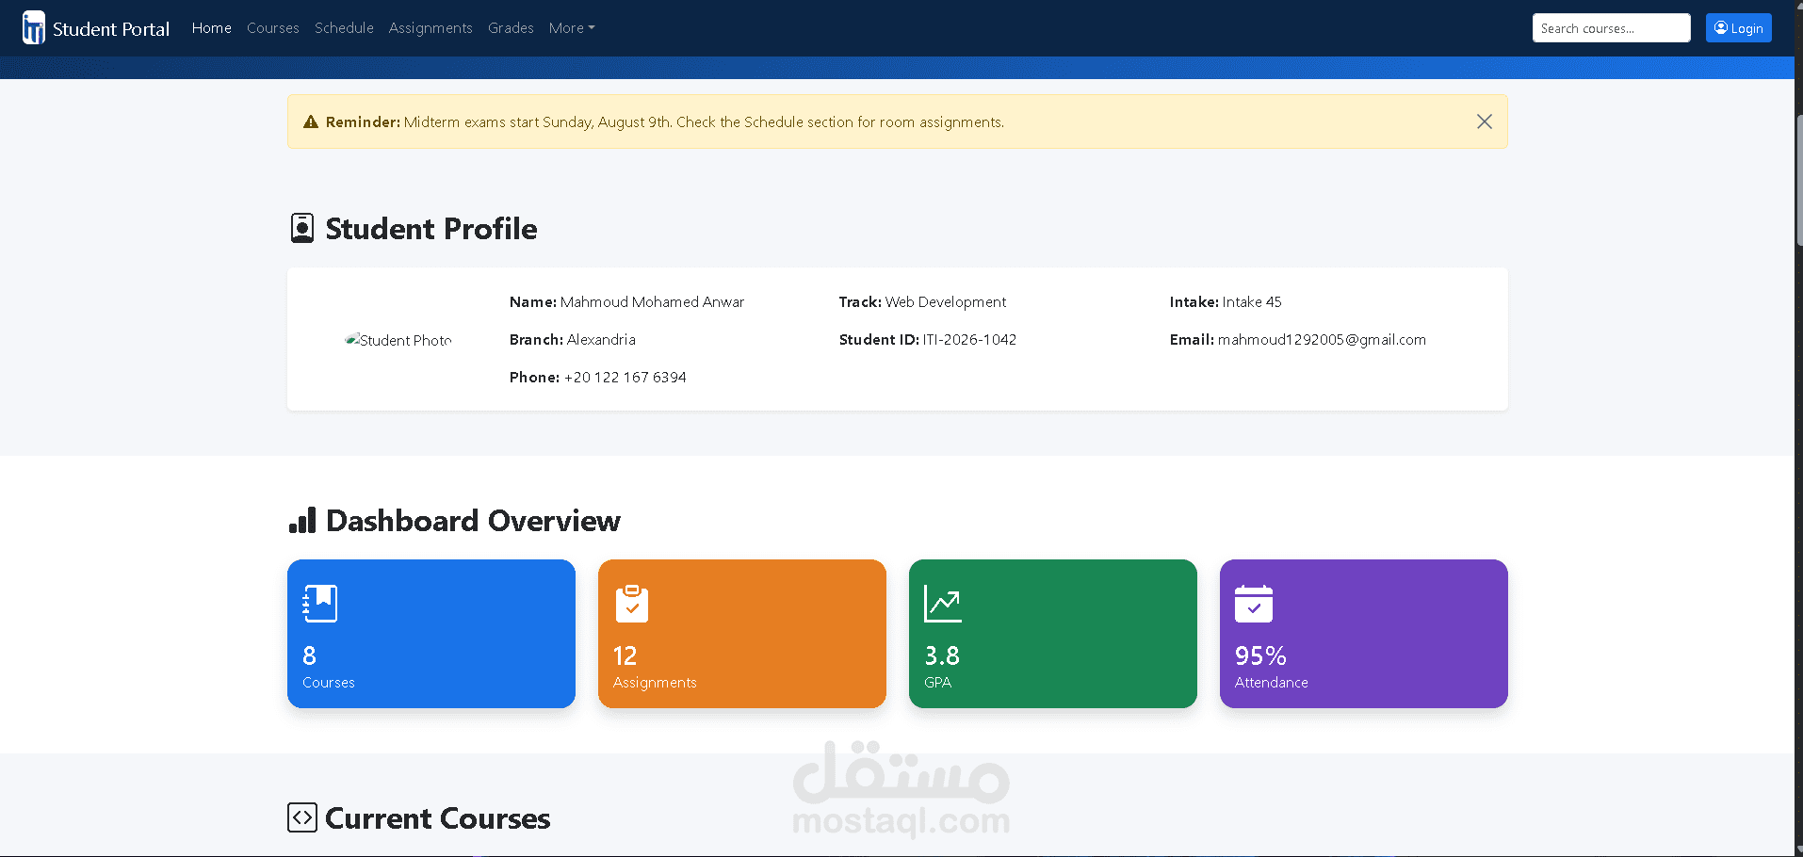Click the Current Courses heading

[x=438, y=818]
